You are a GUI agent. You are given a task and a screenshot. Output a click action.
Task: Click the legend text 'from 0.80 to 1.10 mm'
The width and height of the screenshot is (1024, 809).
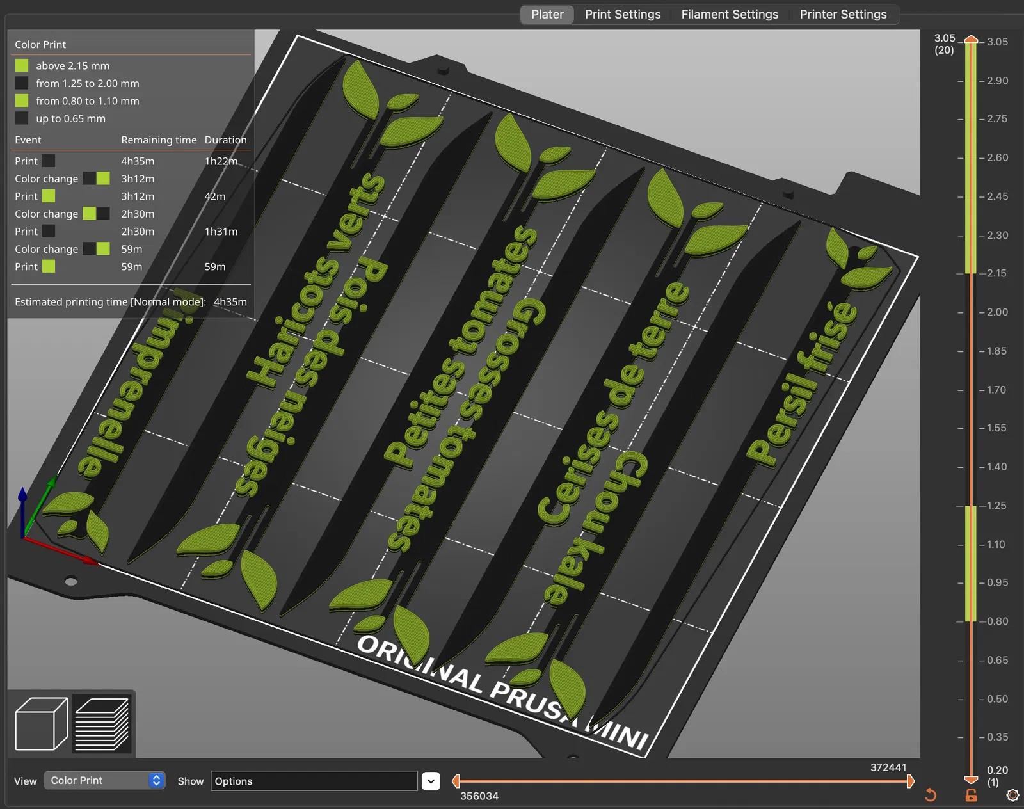87,100
